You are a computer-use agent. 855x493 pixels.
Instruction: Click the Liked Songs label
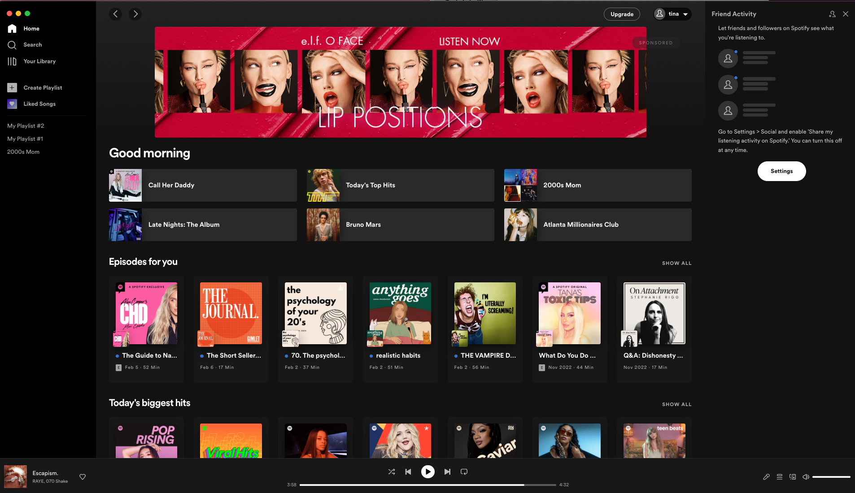[x=39, y=104]
